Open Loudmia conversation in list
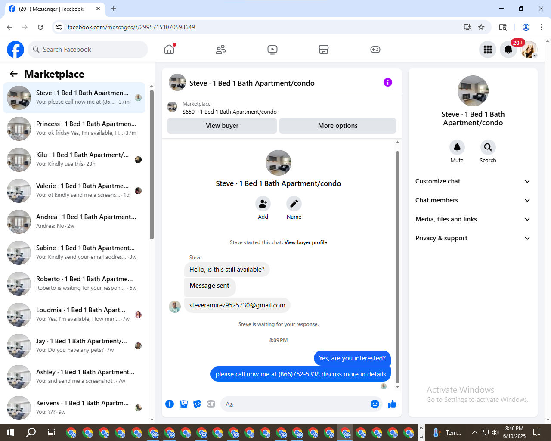Viewport: 551px width, 441px height. tap(74, 315)
